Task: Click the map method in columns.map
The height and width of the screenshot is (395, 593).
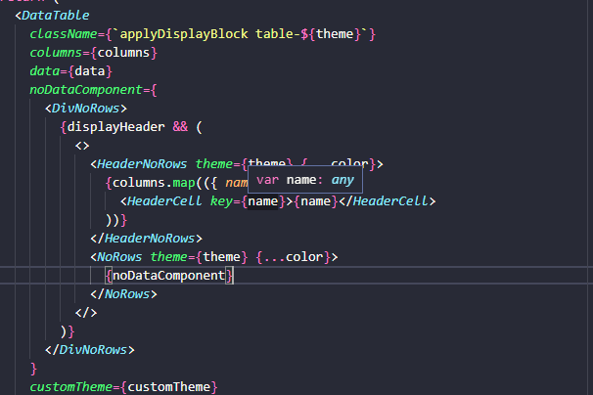Action: click(x=184, y=183)
